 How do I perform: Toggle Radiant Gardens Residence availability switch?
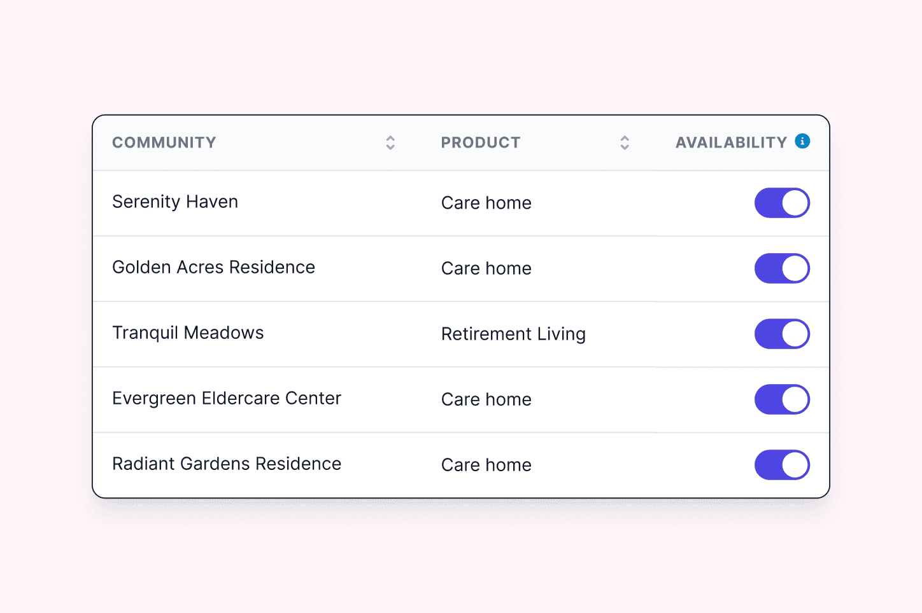(782, 465)
